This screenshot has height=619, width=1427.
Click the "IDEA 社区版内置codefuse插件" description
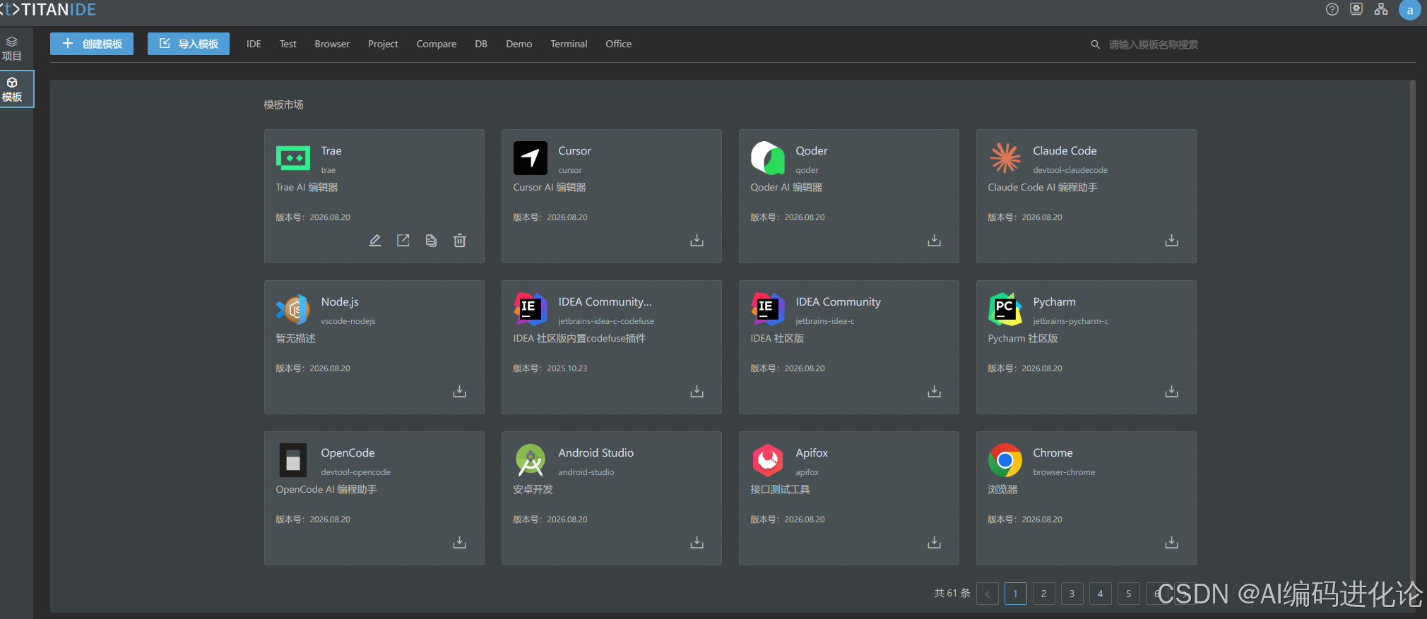coord(579,338)
